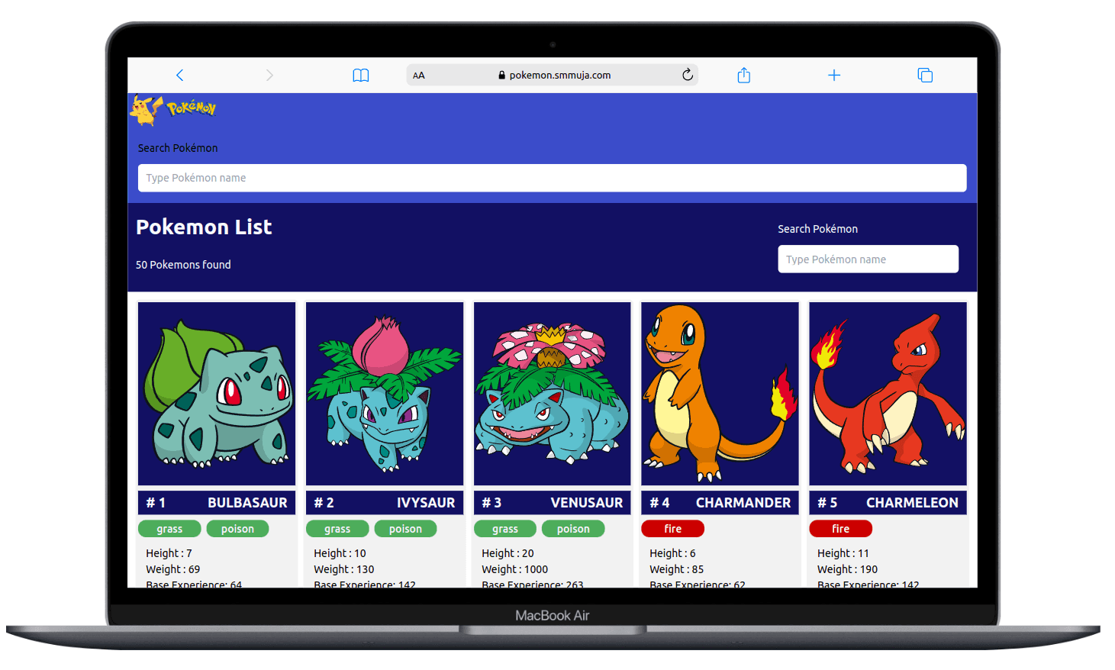Click the '50 Pokemons found' text
This screenshot has width=1115, height=670.
[183, 265]
